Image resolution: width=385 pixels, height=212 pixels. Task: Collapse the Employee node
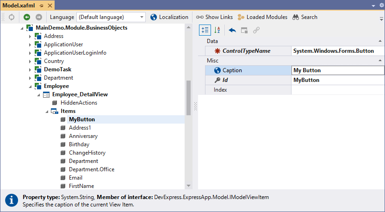pyautogui.click(x=30, y=87)
